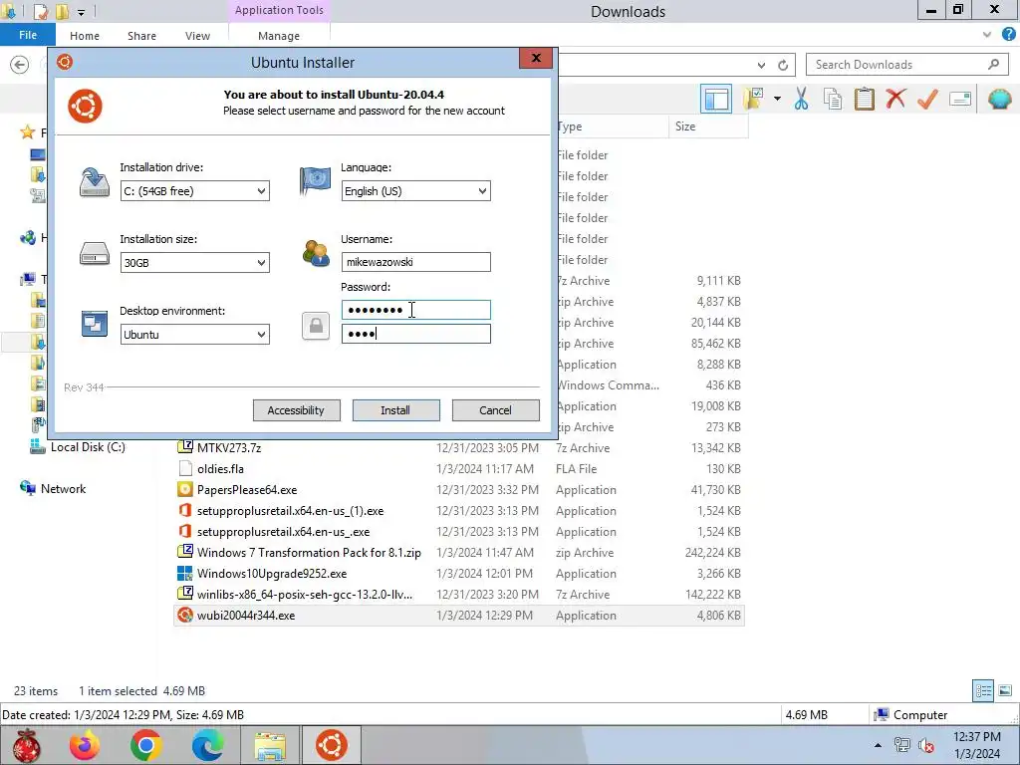Click the Copy icon in toolbar
Viewport: 1020px width, 765px height.
click(832, 99)
